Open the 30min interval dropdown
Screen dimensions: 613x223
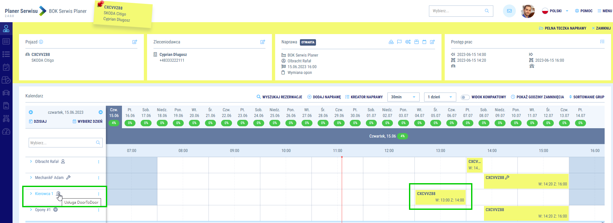[x=403, y=97]
